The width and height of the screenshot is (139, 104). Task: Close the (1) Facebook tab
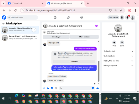tap(42, 3)
